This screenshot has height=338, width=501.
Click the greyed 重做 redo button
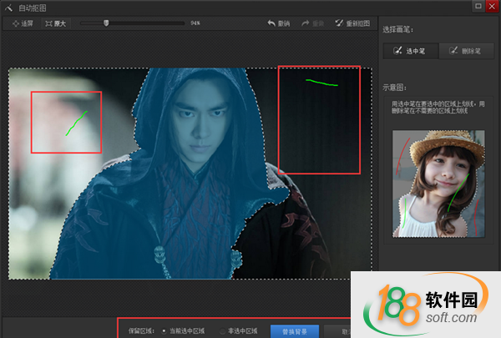click(312, 23)
